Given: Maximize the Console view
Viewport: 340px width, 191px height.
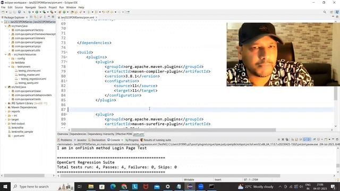Looking at the screenshot, I should tap(337, 140).
